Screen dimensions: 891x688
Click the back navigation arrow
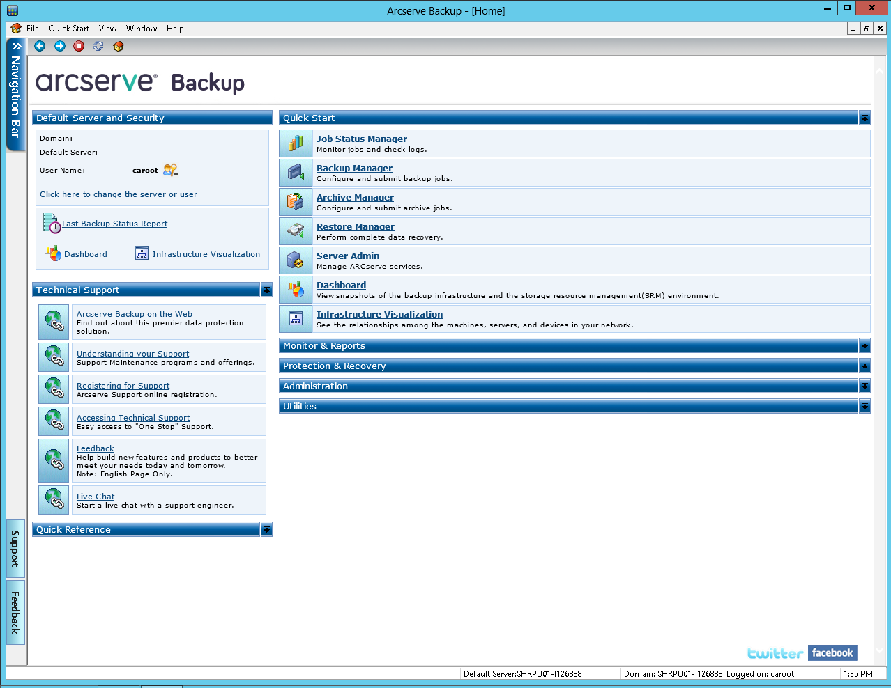[x=40, y=46]
